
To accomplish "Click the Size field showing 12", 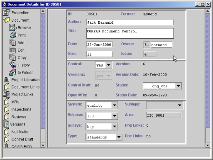I will pyautogui.click(x=99, y=54).
